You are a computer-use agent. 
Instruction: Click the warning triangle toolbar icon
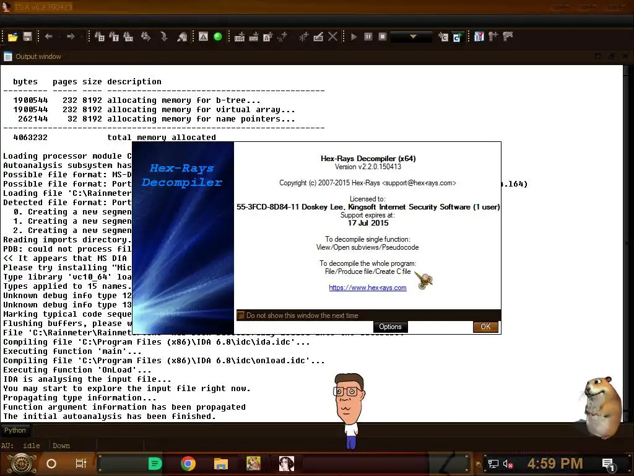(x=203, y=37)
